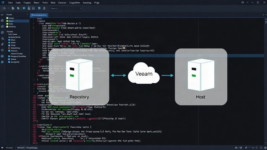Open the menu item immediately left of Help
Viewport: 267px width, 150px height.
(x=87, y=3)
